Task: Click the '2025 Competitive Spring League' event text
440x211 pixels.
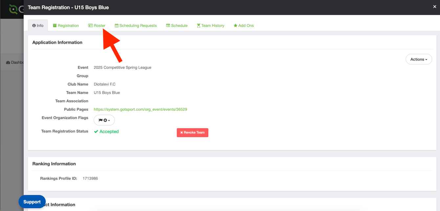Action: (122, 67)
